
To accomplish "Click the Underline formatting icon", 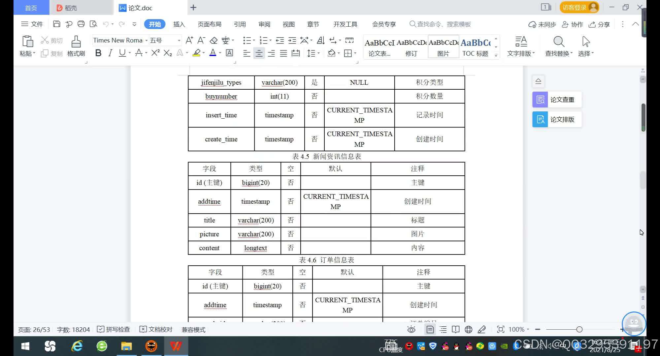I will (x=121, y=53).
